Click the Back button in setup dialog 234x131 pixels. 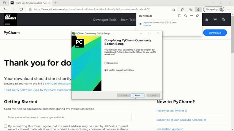click(124, 95)
